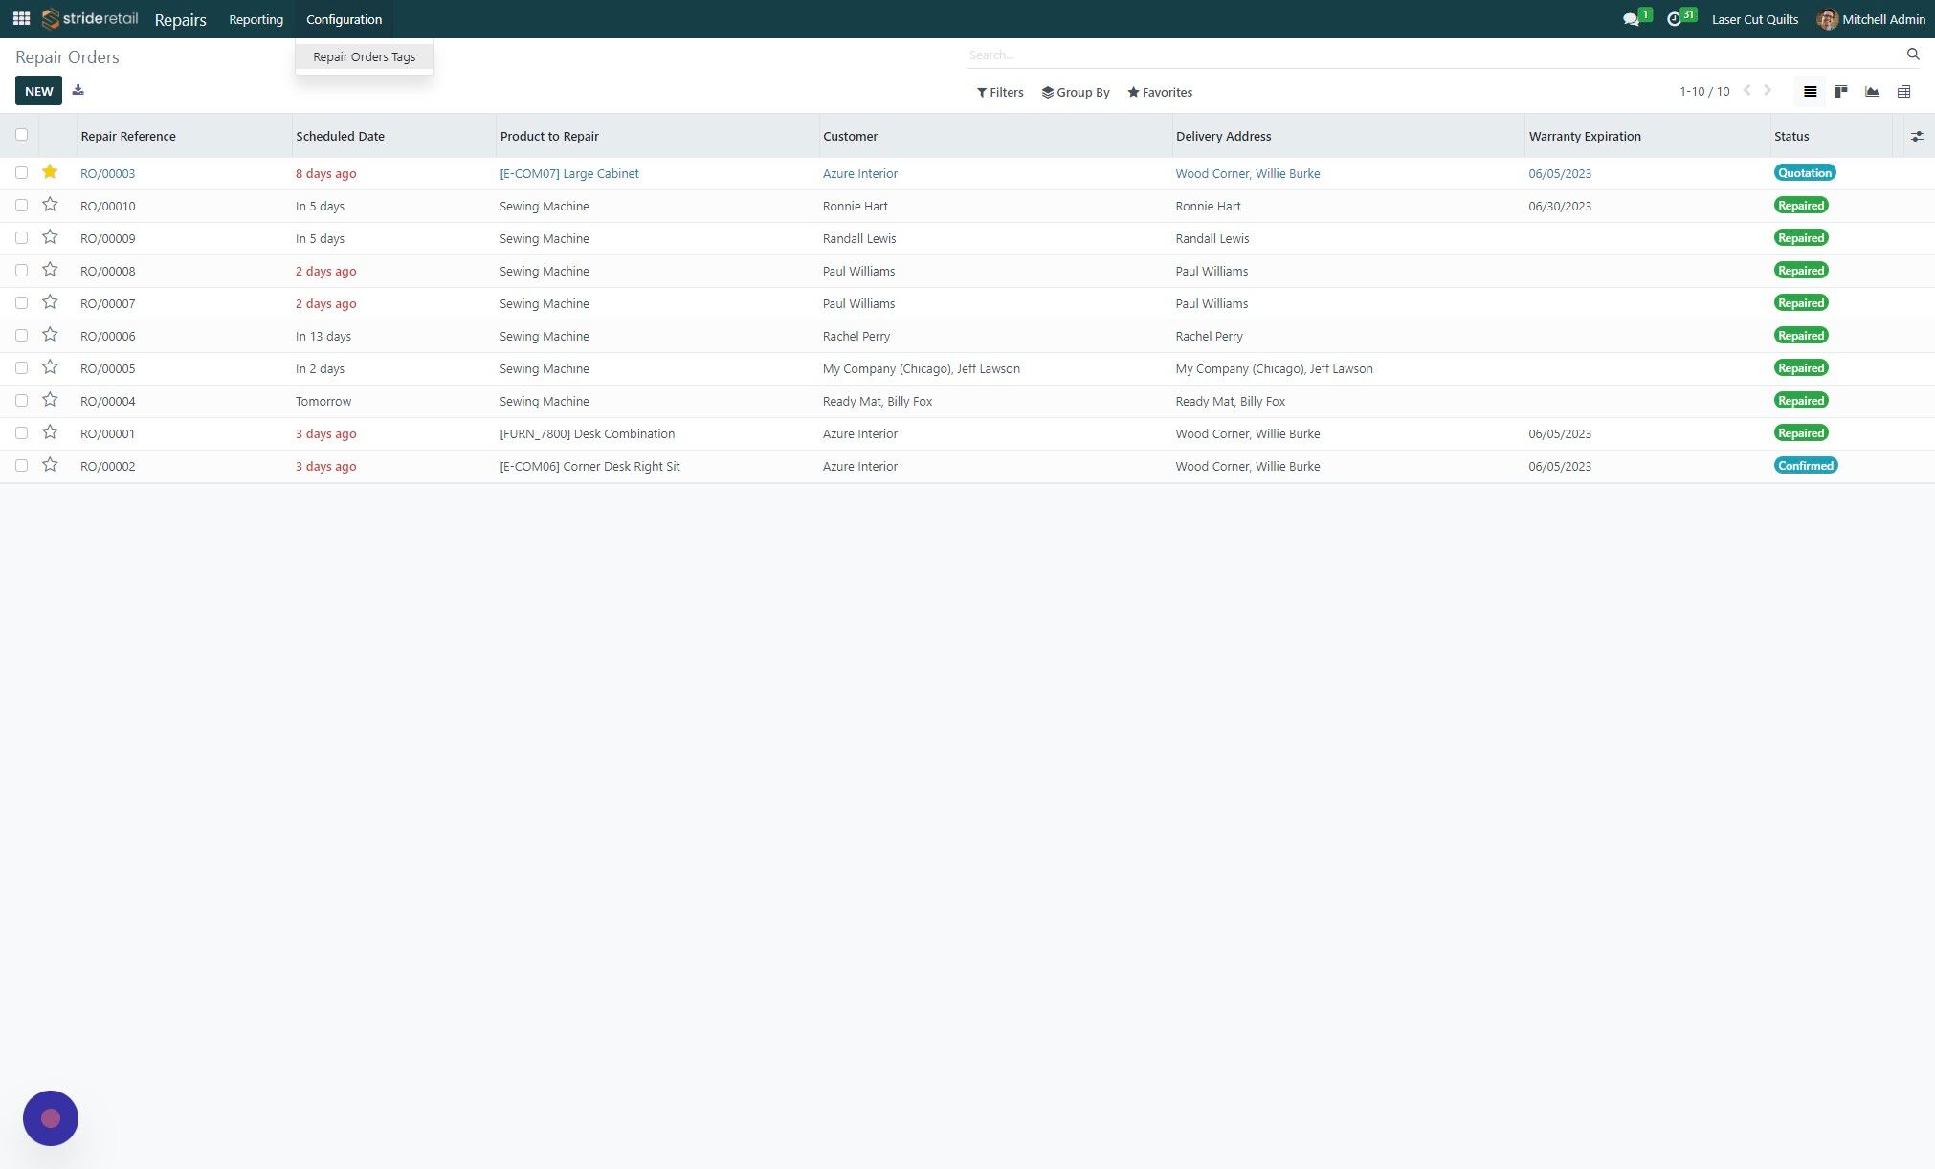Check the RO/00005 row checkbox
The width and height of the screenshot is (1935, 1169).
(21, 368)
